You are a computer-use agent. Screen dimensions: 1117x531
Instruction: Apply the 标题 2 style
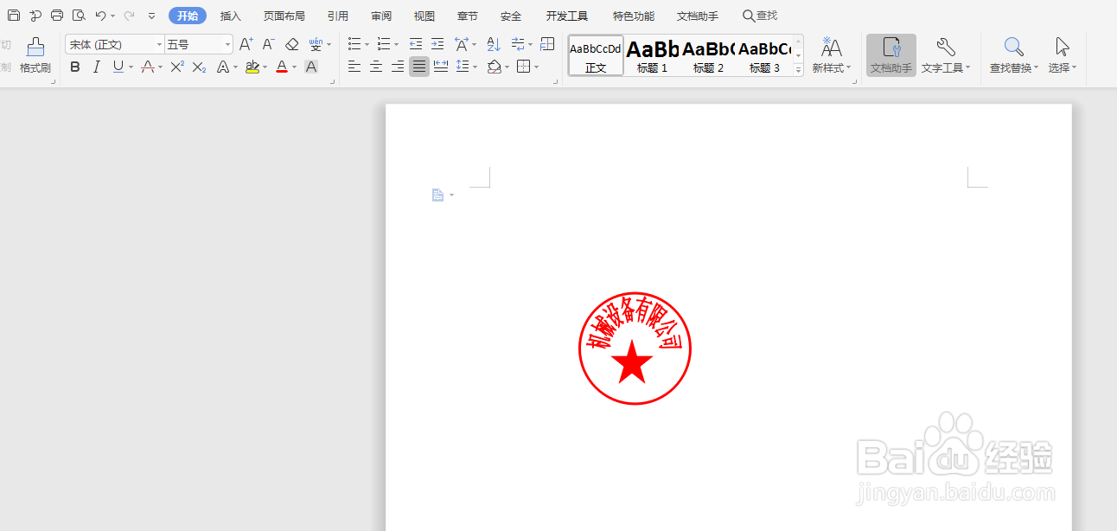[x=708, y=55]
